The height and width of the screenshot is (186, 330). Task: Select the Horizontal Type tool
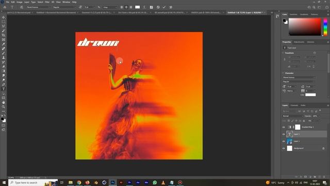coord(4,89)
